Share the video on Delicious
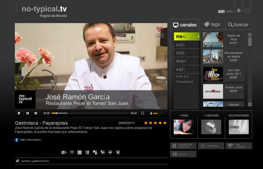This screenshot has width=263, height=169. [95, 153]
